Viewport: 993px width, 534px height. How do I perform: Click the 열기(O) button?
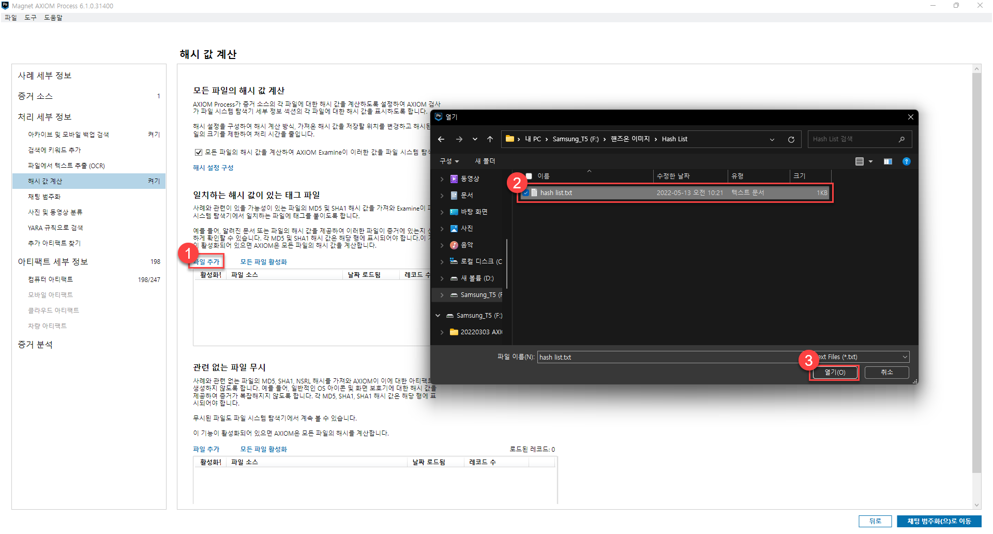[834, 372]
